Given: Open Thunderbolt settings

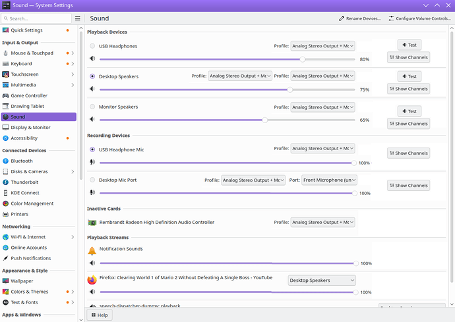Looking at the screenshot, I should [x=38, y=182].
